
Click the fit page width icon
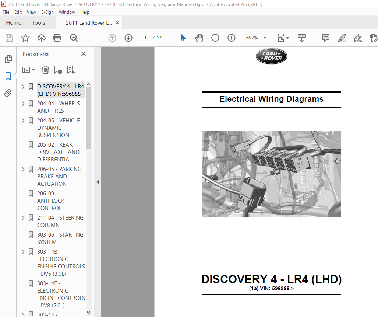tap(281, 38)
